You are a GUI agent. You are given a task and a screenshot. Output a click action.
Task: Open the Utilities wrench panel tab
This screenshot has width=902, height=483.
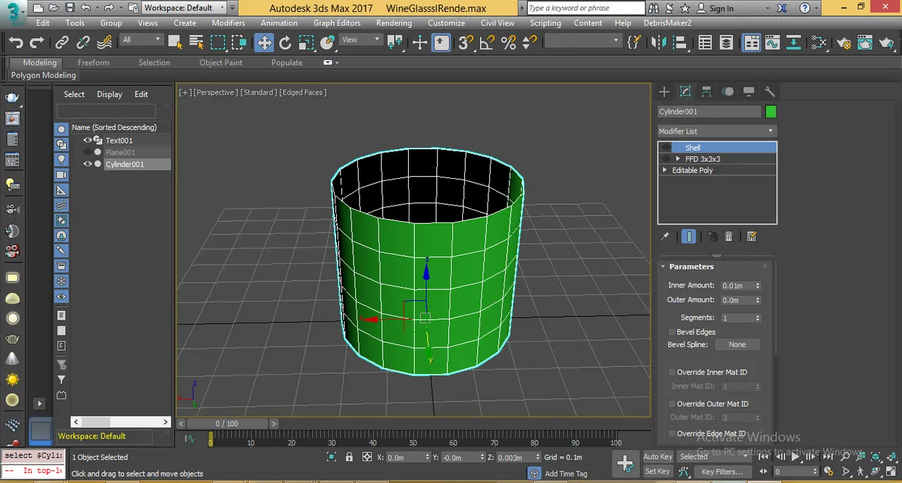coord(770,92)
